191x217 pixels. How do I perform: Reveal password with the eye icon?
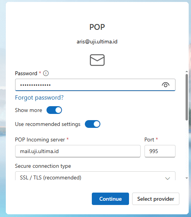point(165,85)
